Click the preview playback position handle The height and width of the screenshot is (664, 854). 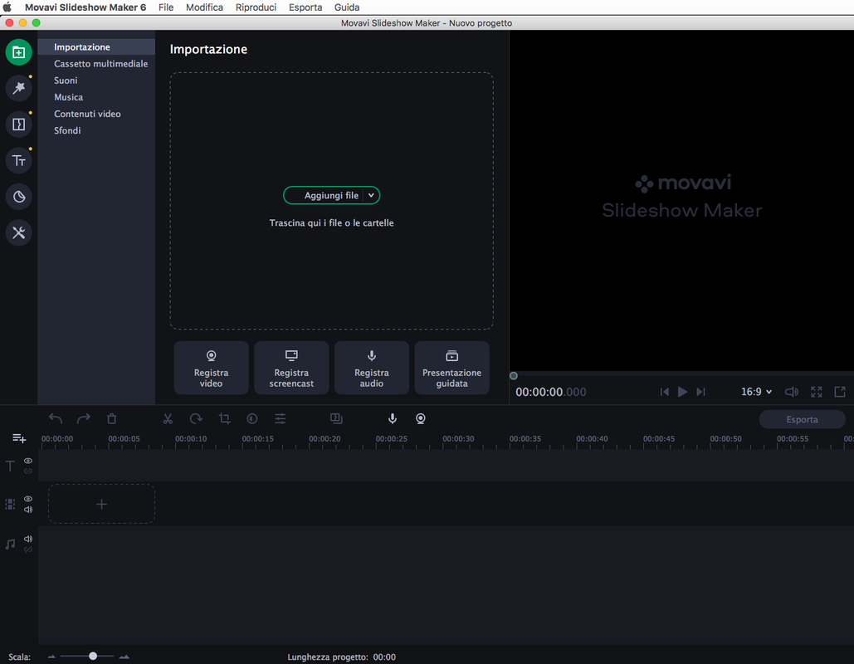514,376
